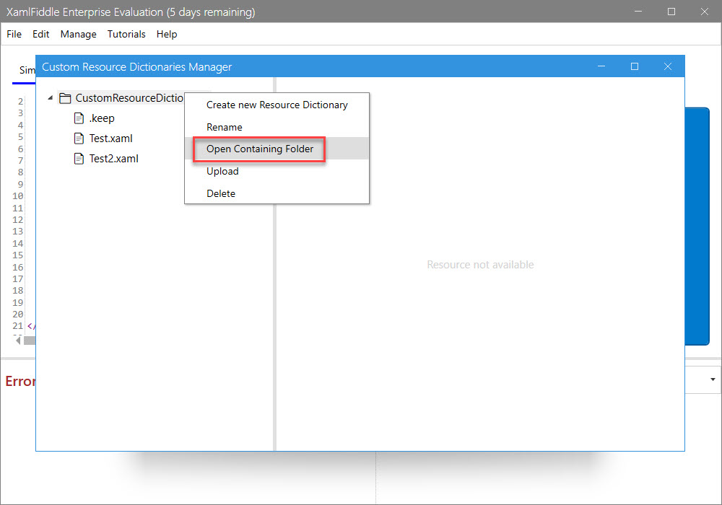Click the editor horizontal scrollbar left arrow
The height and width of the screenshot is (505, 722).
click(18, 341)
